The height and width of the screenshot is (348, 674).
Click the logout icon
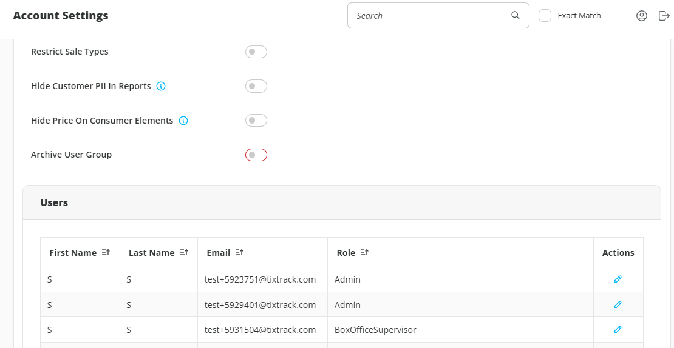[664, 16]
